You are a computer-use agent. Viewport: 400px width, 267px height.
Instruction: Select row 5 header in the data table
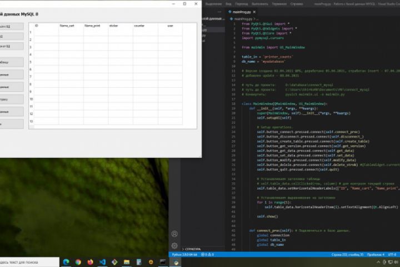tap(31, 62)
